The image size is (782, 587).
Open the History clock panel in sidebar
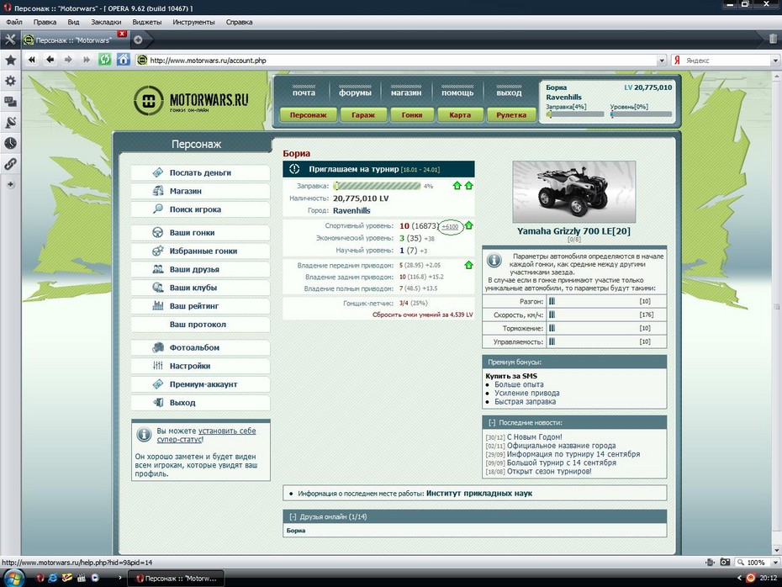tap(10, 143)
